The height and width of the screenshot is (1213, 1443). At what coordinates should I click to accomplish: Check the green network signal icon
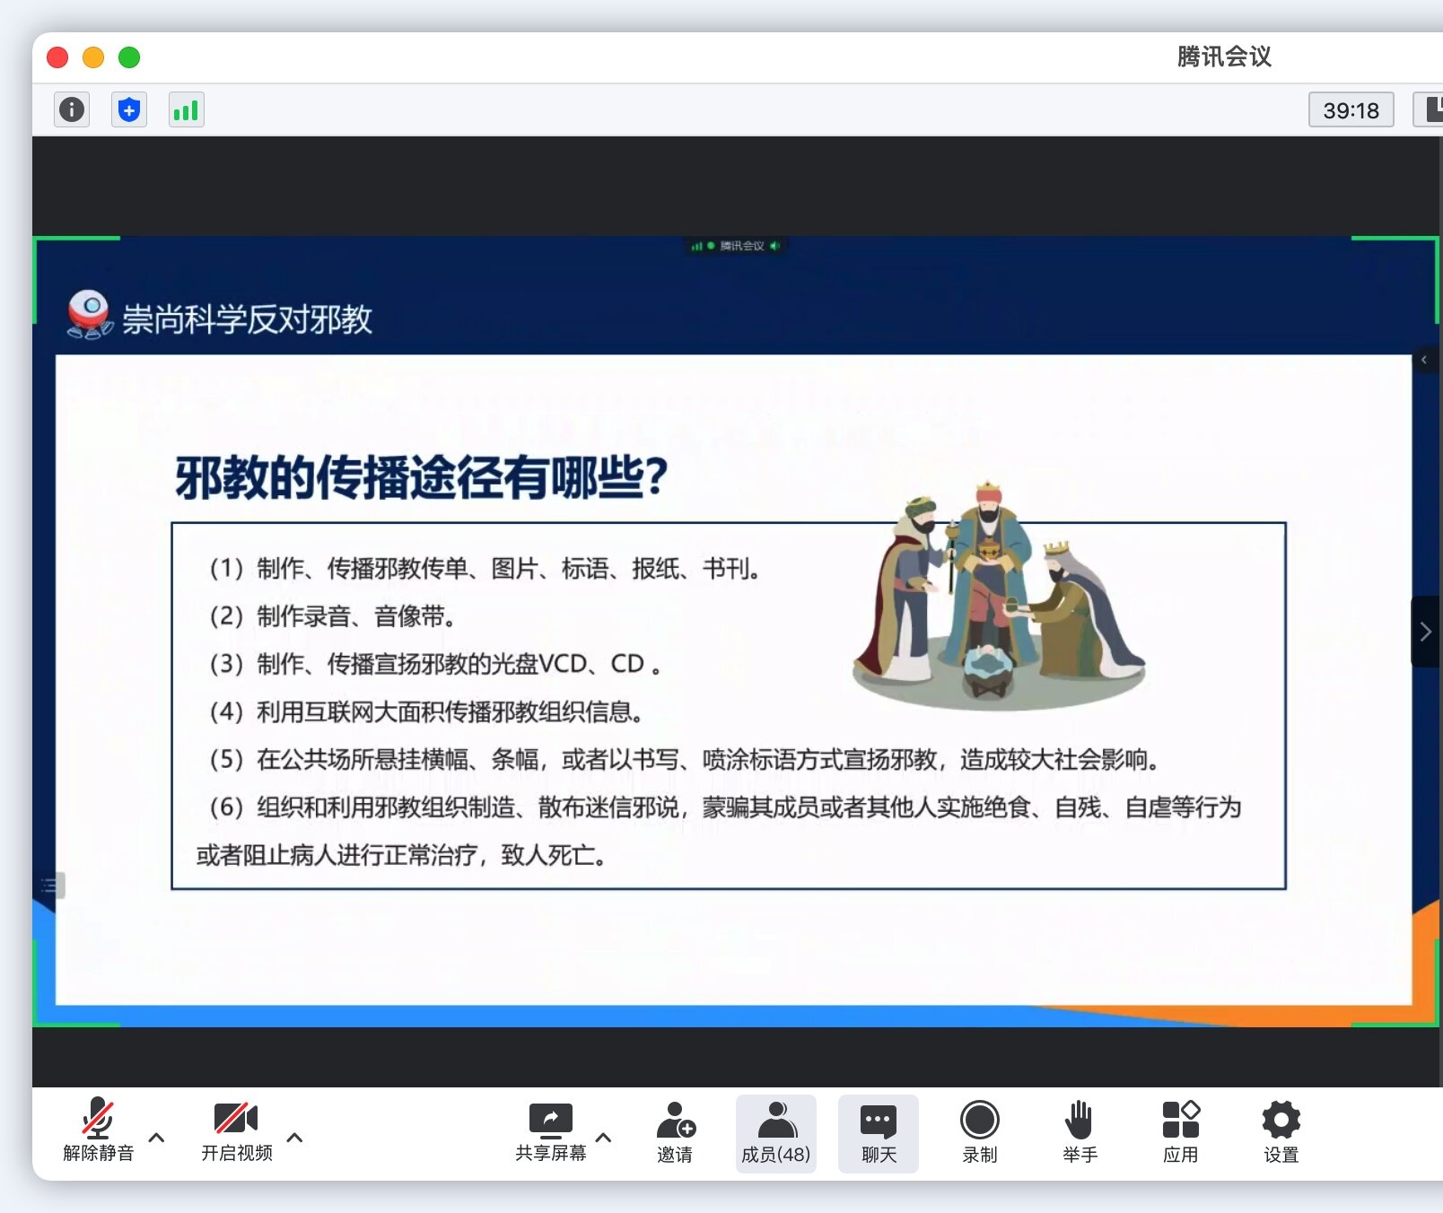[186, 109]
